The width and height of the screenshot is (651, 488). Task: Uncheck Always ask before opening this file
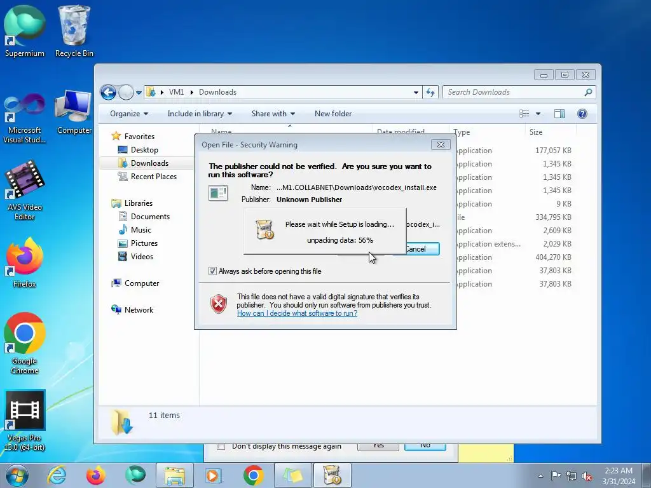[212, 271]
